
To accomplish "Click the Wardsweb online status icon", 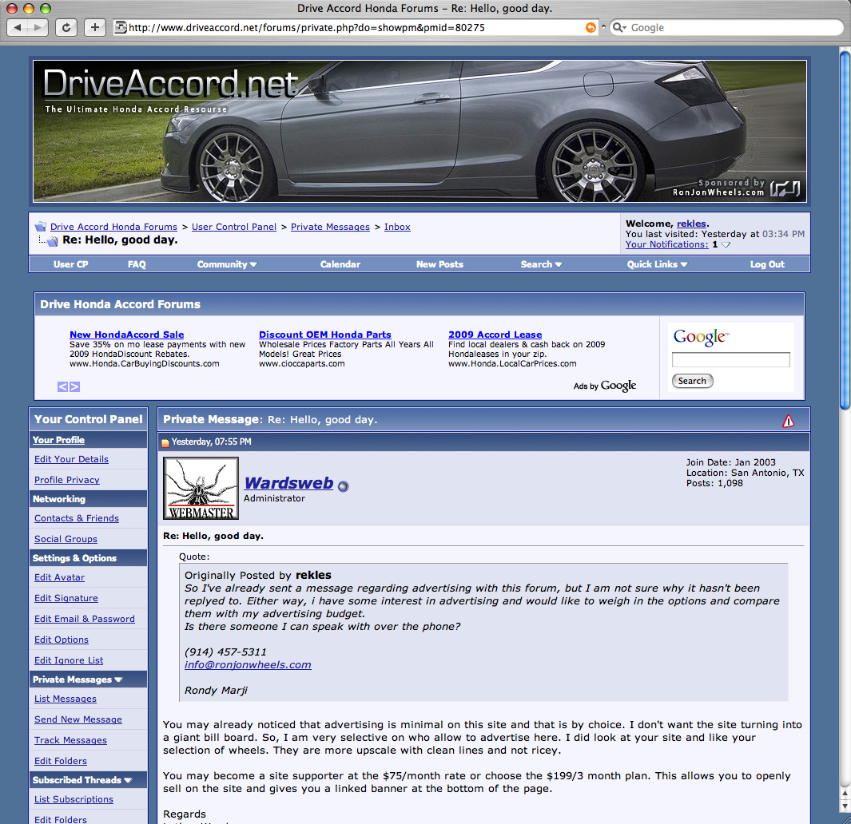I will (343, 486).
